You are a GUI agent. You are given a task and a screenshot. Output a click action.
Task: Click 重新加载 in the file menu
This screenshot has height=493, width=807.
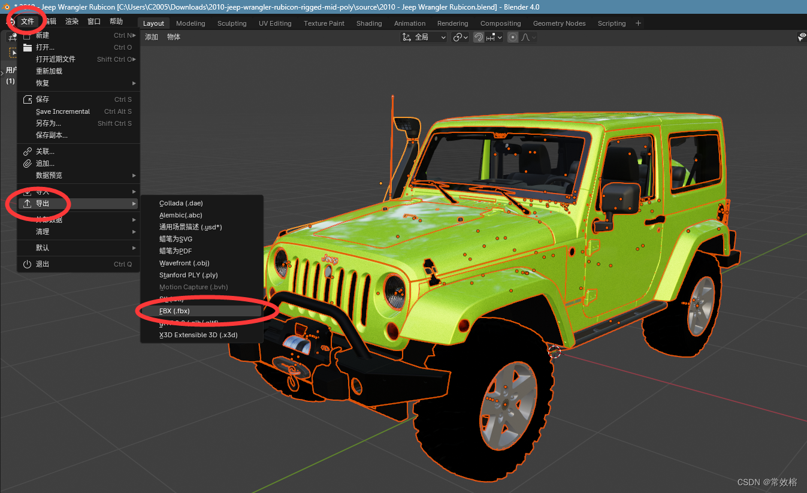78,71
